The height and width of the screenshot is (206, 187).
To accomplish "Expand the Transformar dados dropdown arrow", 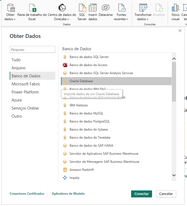I will point(147,19).
